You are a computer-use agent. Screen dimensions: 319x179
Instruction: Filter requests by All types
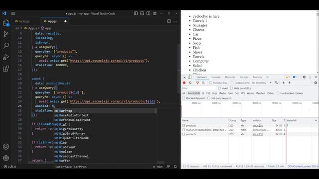pyautogui.click(x=184, y=93)
